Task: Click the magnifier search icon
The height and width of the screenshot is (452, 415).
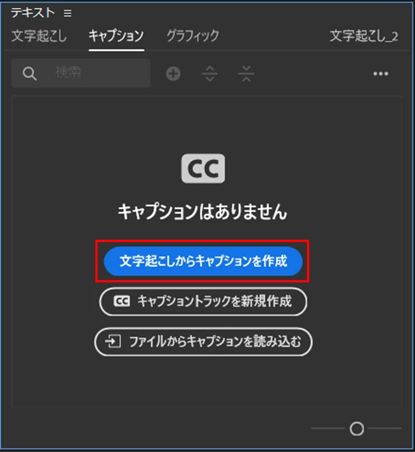Action: point(29,74)
